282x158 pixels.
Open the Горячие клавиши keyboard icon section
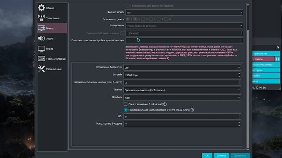(41, 58)
